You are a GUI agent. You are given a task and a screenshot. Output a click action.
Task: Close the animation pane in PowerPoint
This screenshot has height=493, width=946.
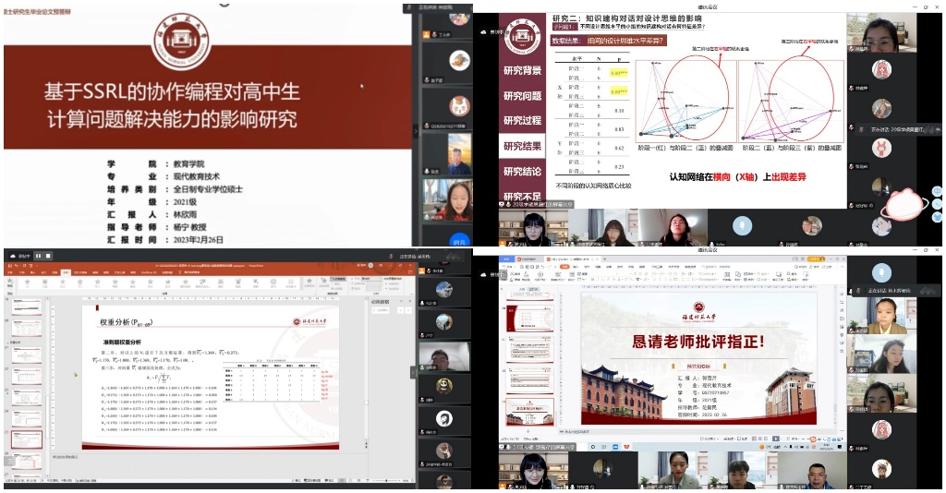pos(408,301)
